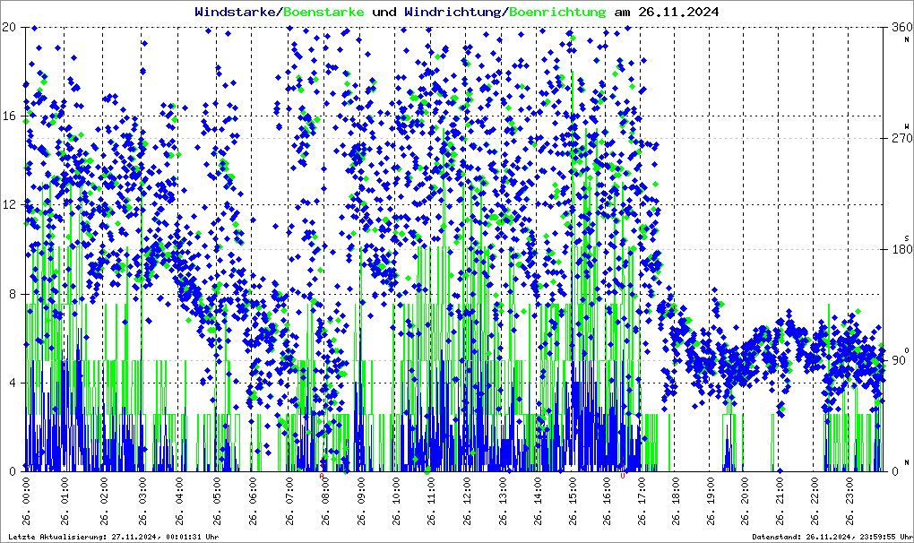
Task: Click the green Boenstarke title label
Action: click(x=324, y=13)
